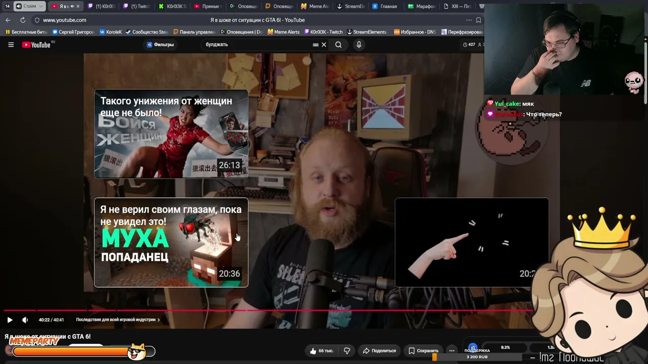Viewport: 648px width, 364px height.
Task: Like the video with 66 тыс. likes
Action: (321, 350)
